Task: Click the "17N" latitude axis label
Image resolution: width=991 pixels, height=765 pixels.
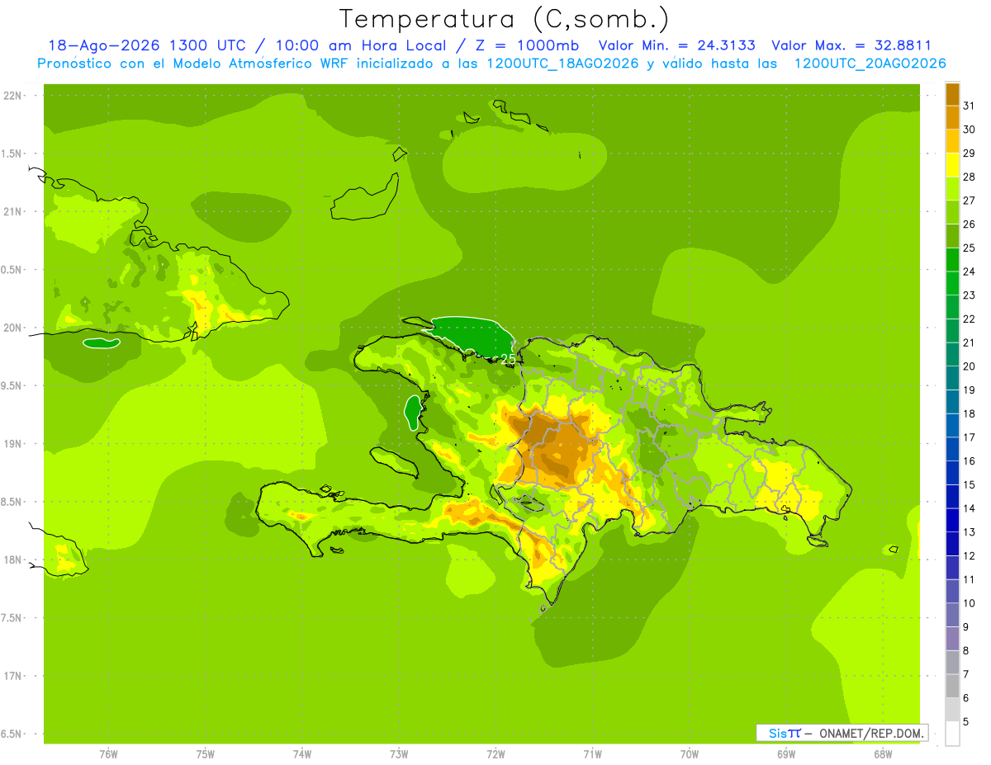Action: point(13,676)
